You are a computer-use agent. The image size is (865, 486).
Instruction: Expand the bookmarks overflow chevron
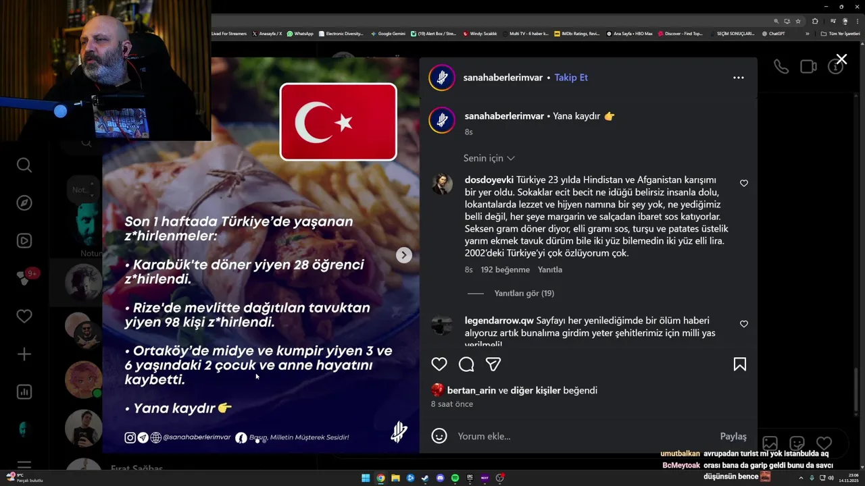click(807, 34)
